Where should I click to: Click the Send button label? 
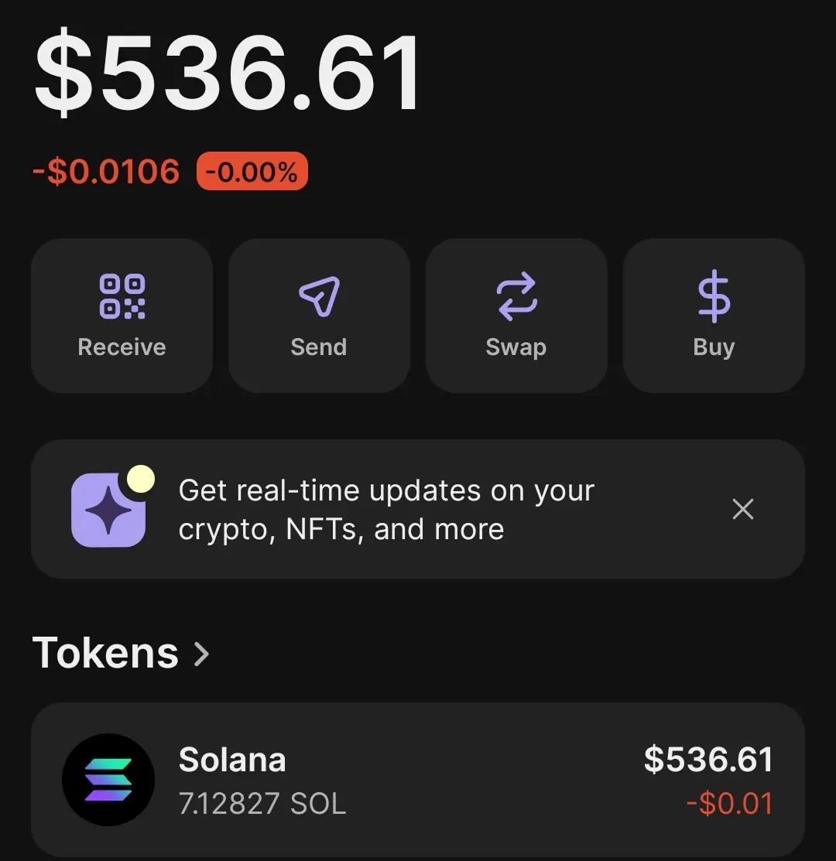tap(319, 347)
